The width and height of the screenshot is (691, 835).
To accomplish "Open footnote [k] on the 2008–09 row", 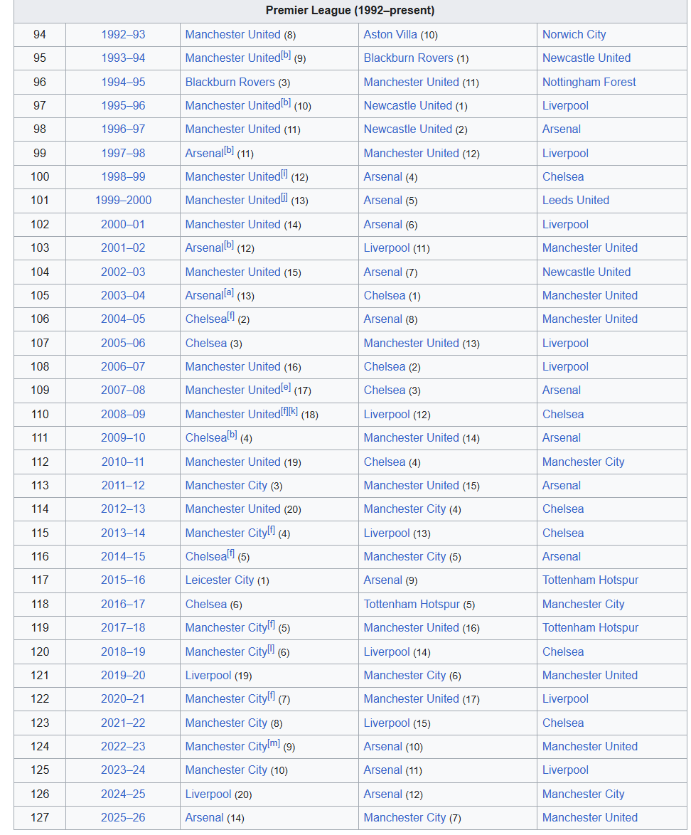I will click(294, 411).
